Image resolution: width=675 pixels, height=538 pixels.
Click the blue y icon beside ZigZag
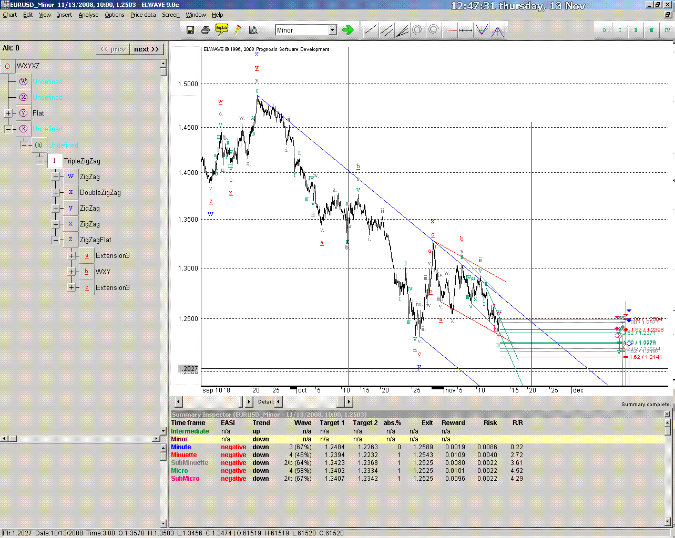tap(70, 209)
